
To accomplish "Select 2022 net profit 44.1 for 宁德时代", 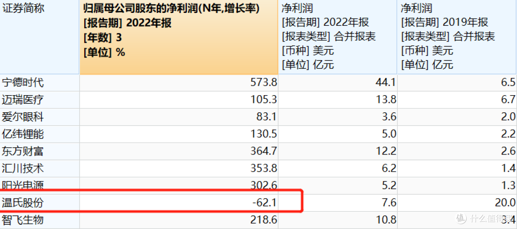I will pos(337,83).
